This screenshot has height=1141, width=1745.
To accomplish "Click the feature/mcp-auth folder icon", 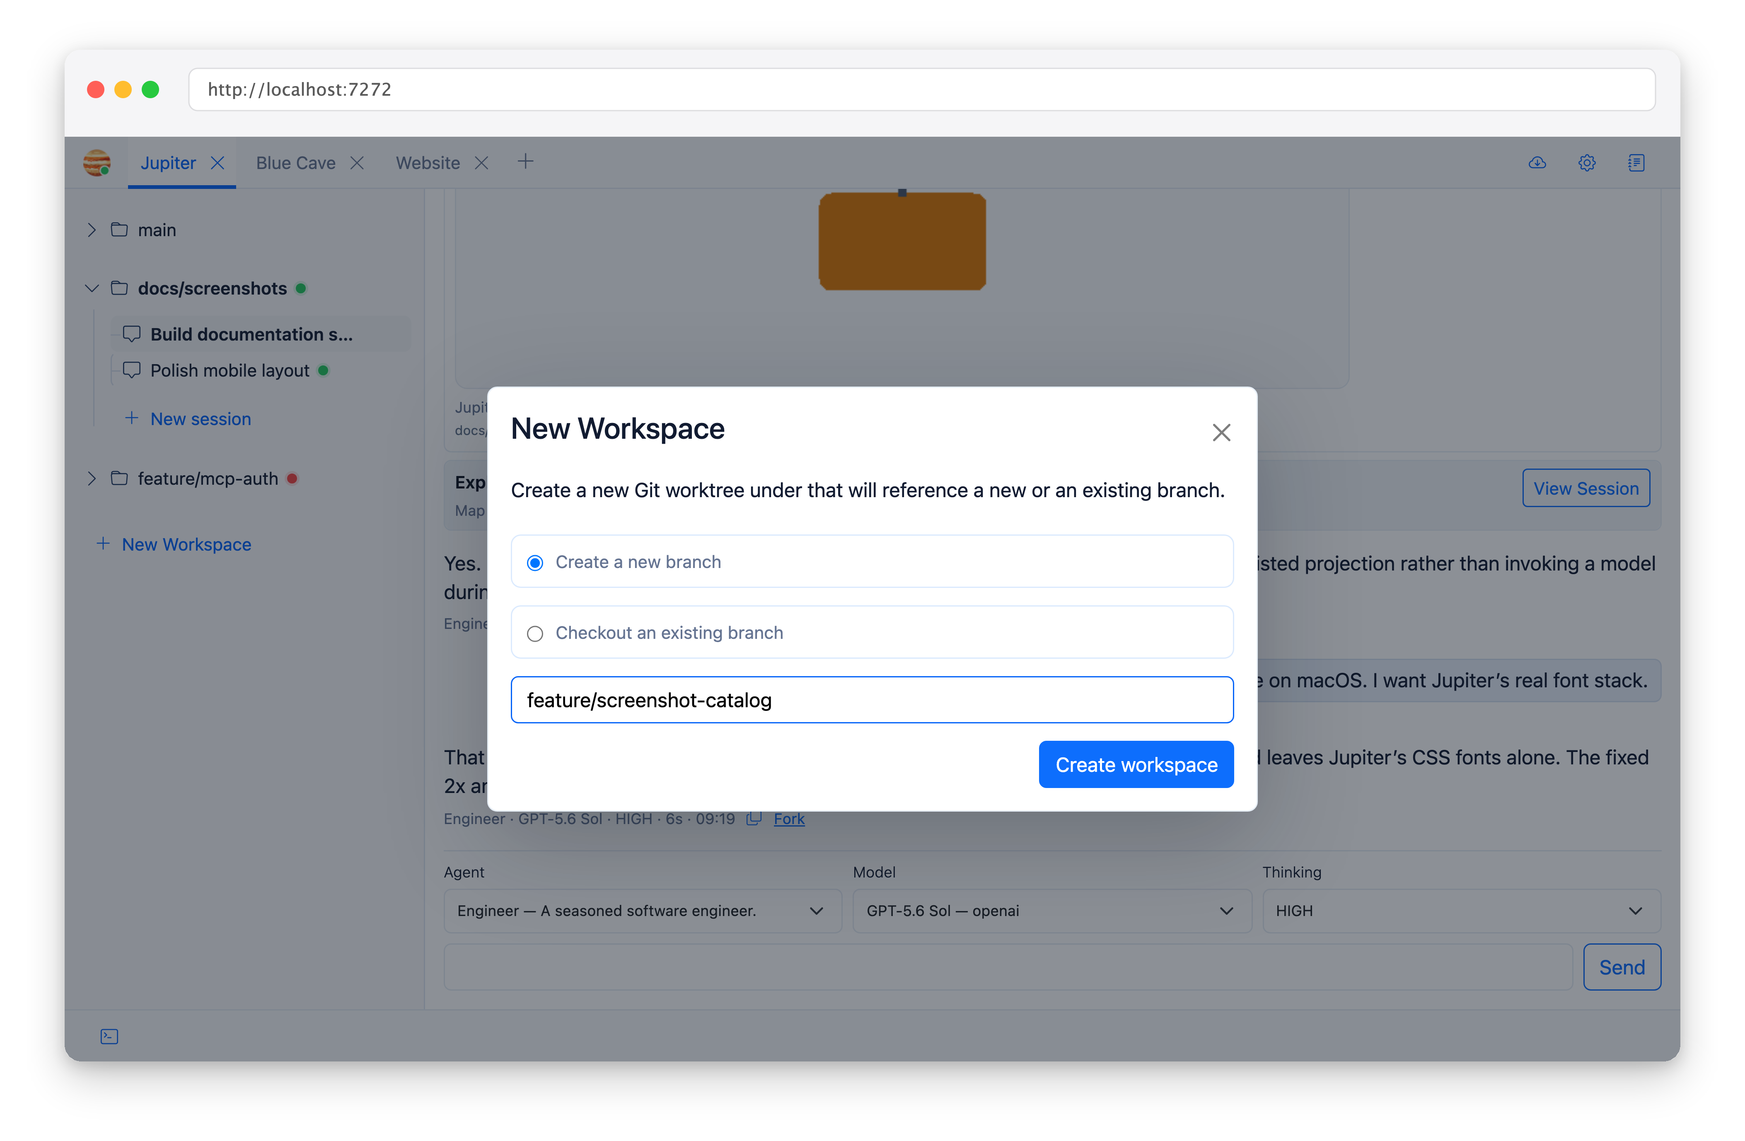I will (x=119, y=478).
